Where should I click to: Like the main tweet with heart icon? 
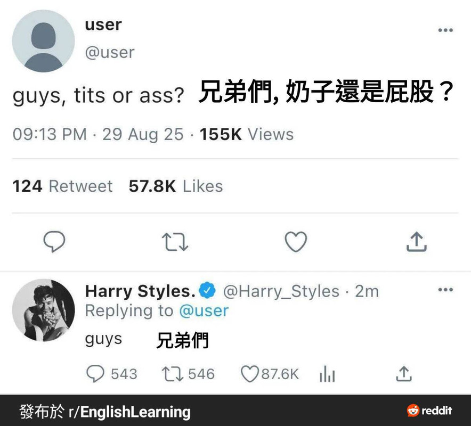296,241
